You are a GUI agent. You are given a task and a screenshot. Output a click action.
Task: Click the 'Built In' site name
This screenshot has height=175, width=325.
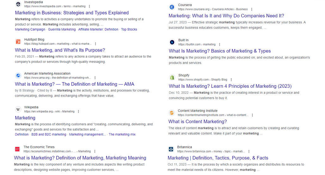click(183, 40)
